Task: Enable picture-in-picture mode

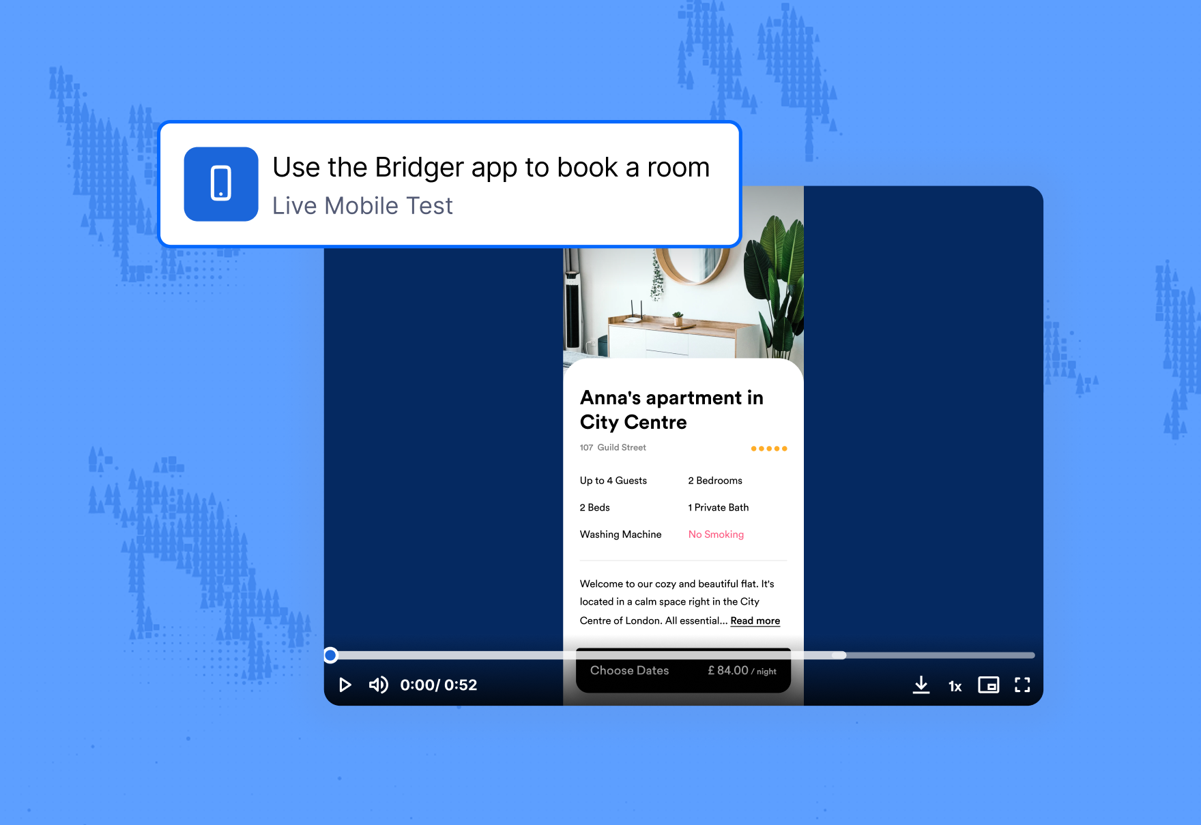Action: click(x=989, y=685)
